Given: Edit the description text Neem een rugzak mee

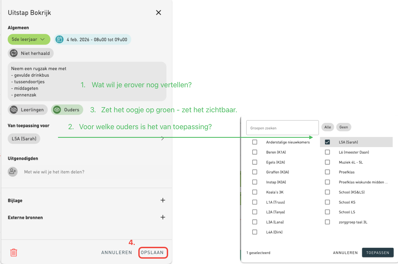Looking at the screenshot, I should (87, 82).
